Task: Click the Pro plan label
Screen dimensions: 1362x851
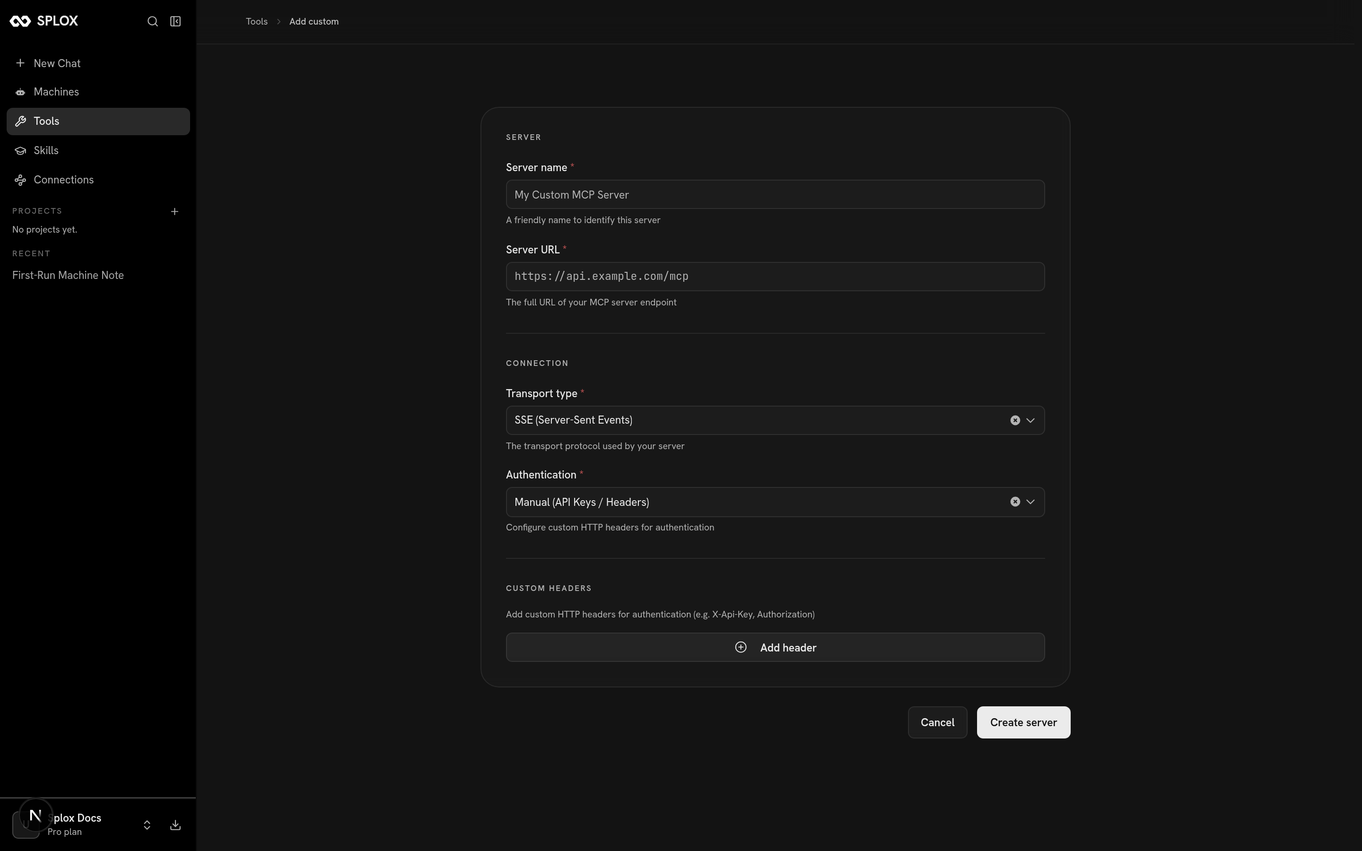Action: click(65, 832)
